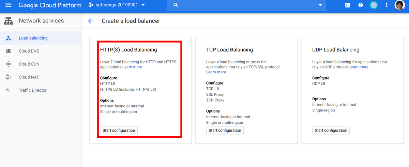Start configuration for UDP Load Balancing

331,130
